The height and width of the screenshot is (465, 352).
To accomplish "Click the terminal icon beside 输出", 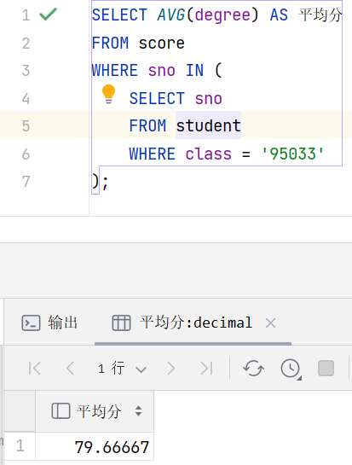I will point(31,323).
